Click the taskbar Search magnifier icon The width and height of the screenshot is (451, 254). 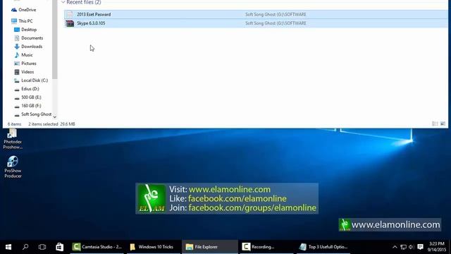coord(25,247)
